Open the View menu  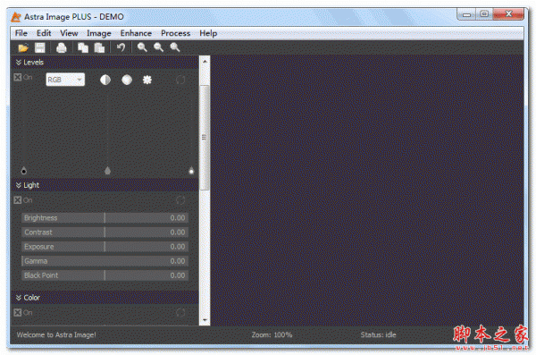(x=69, y=33)
